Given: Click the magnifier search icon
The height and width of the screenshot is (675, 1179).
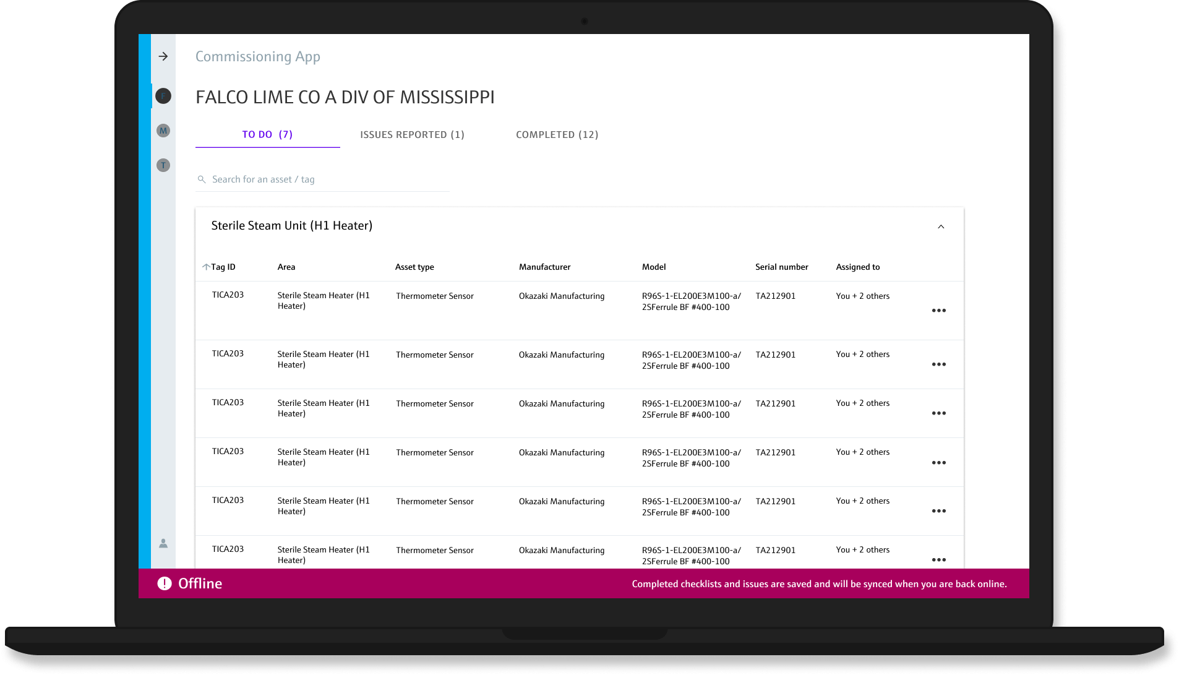Looking at the screenshot, I should (x=202, y=179).
